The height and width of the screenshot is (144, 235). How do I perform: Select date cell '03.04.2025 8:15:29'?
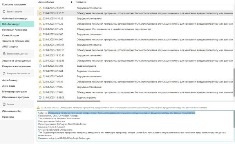coord(53,29)
